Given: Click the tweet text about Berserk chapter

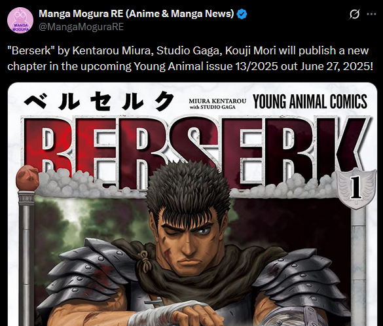Looking at the screenshot, I should [191, 58].
